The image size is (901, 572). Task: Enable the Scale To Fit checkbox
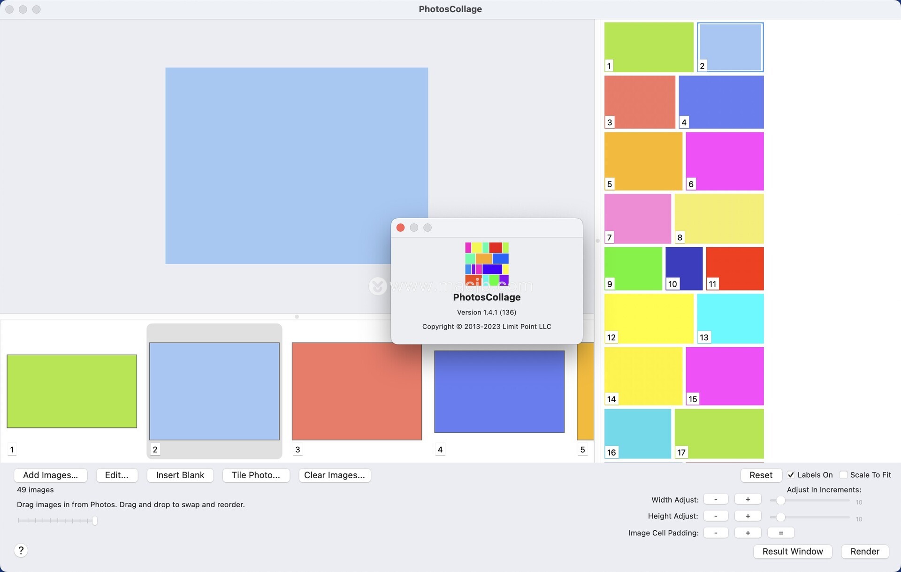844,475
